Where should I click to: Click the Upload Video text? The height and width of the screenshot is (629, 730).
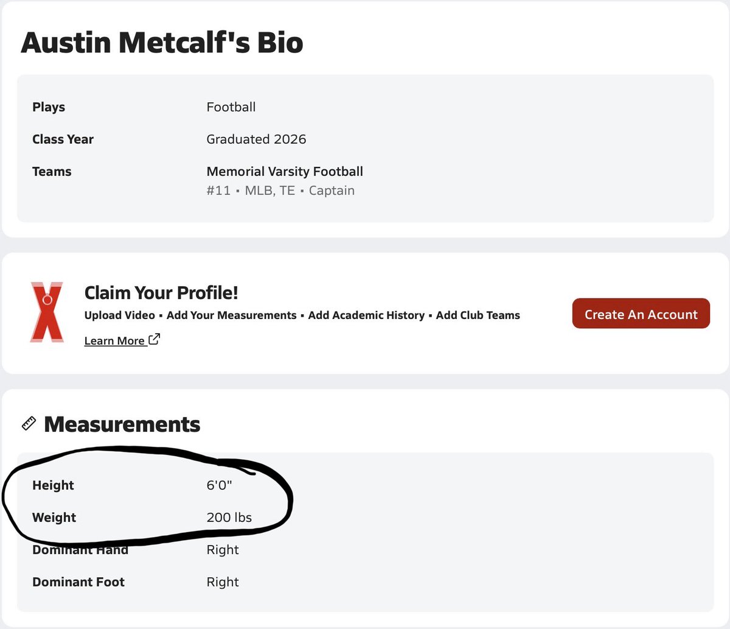tap(120, 315)
